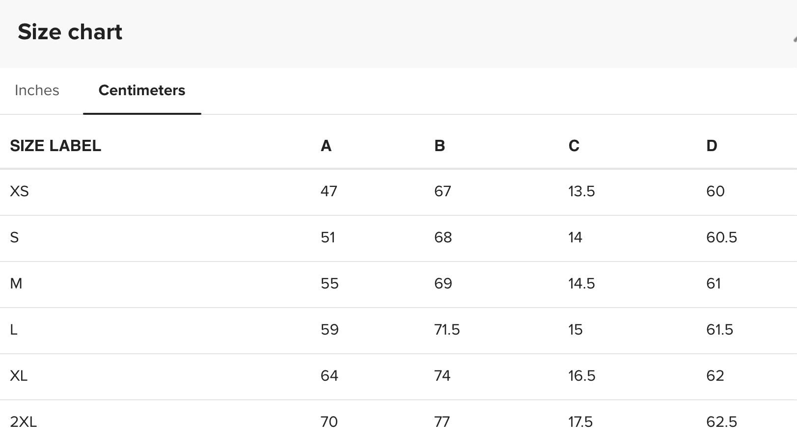Click the 62.5 value in 2XL row
This screenshot has width=797, height=444.
coord(722,422)
